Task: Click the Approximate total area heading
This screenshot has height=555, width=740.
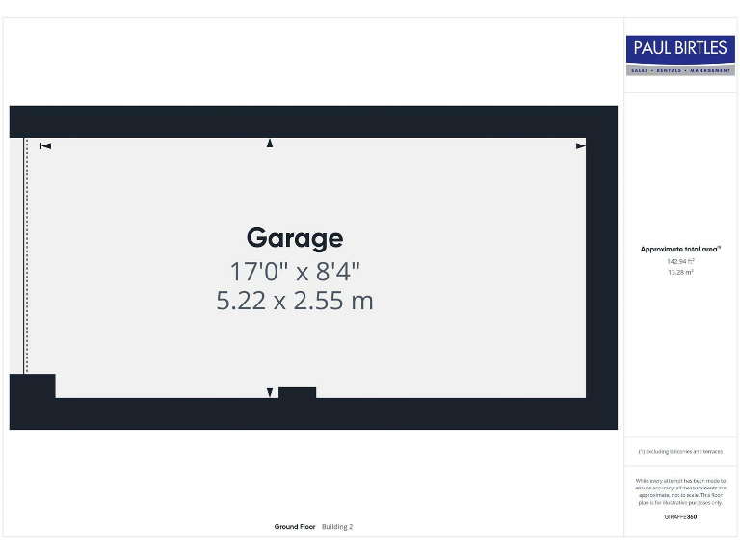Action: pos(680,250)
